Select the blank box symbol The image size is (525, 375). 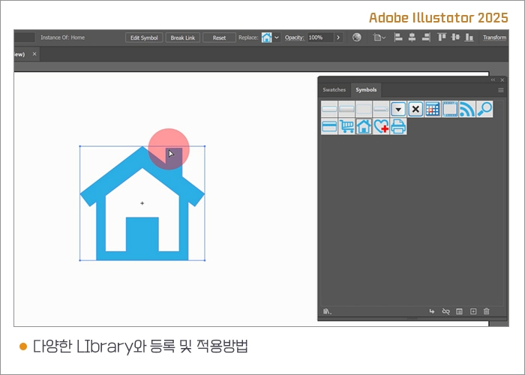tap(364, 109)
